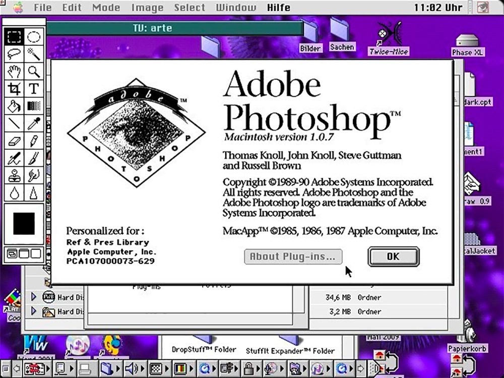This screenshot has width=504, height=378.
Task: Open the Apple menu
Action: pos(18,7)
